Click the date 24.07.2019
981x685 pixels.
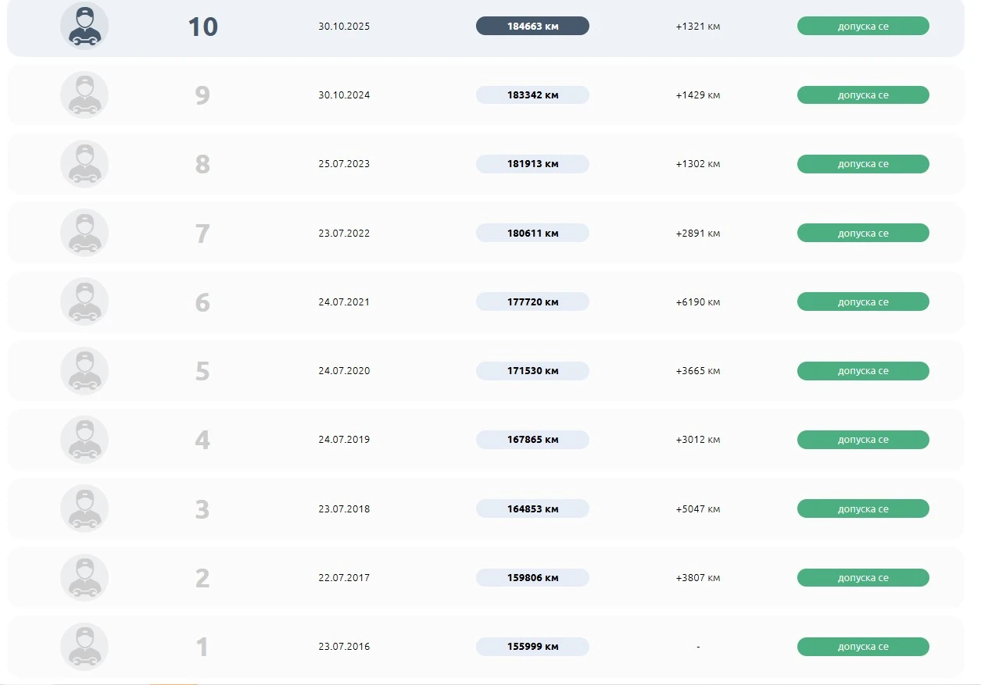pyautogui.click(x=344, y=440)
